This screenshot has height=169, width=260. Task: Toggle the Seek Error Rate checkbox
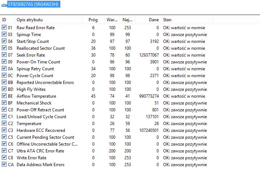[x=4, y=55]
